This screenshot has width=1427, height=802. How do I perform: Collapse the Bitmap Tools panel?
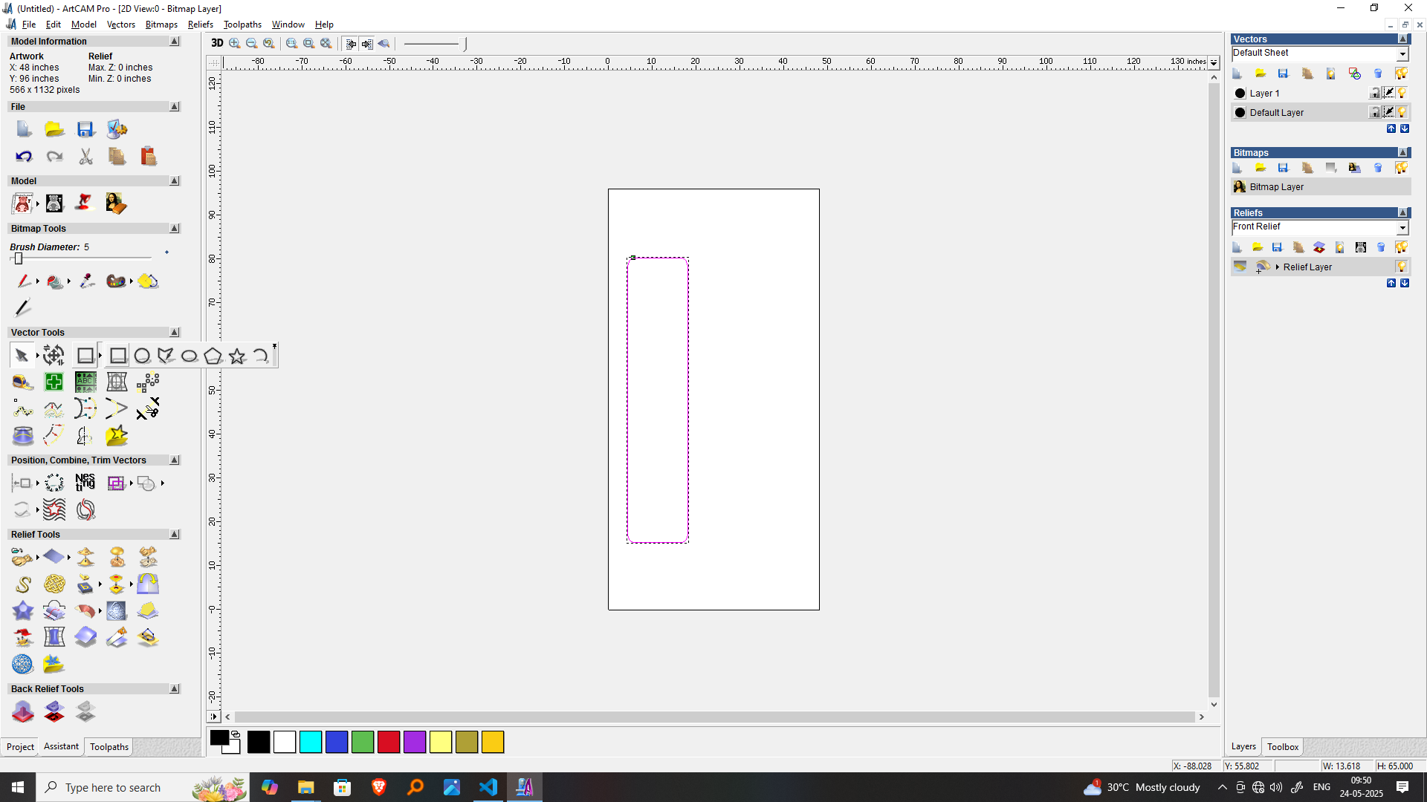click(x=175, y=229)
